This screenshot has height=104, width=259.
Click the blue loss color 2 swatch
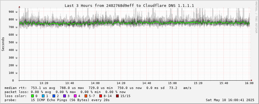point(54,96)
